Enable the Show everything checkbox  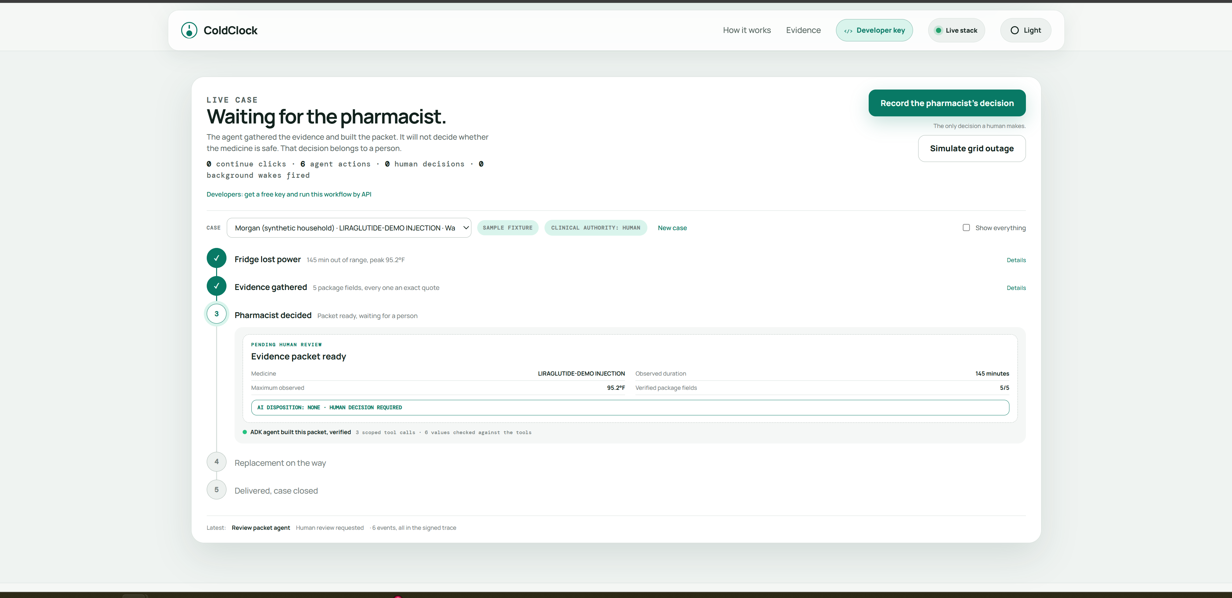tap(966, 228)
